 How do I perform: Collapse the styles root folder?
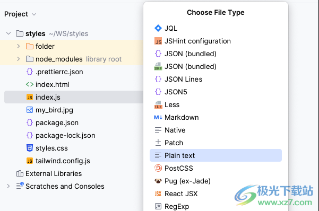8,33
